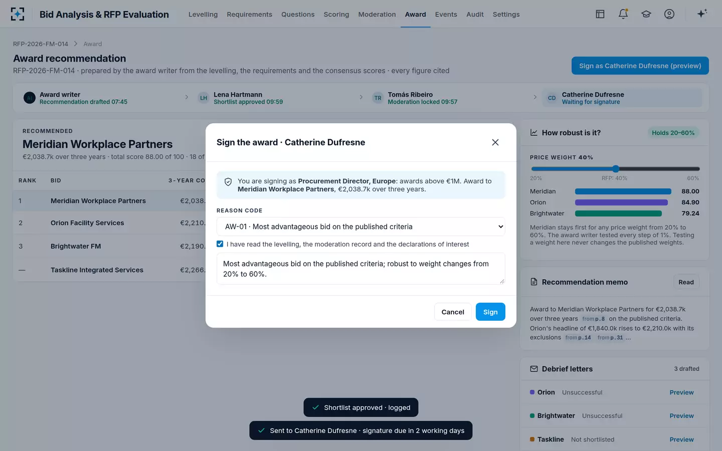722x451 pixels.
Task: Click the 'Holds 20–60%' badge
Action: [x=673, y=133]
